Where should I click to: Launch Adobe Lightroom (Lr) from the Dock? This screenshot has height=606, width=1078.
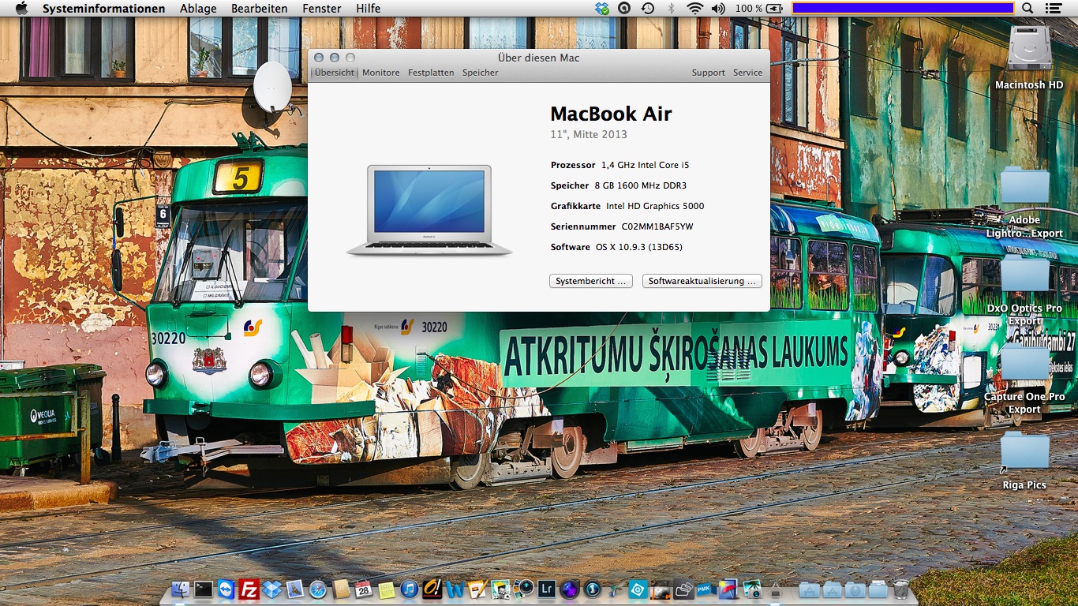[547, 589]
